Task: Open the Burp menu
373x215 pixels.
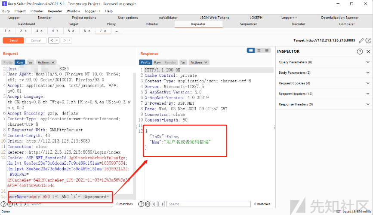Action: point(6,11)
